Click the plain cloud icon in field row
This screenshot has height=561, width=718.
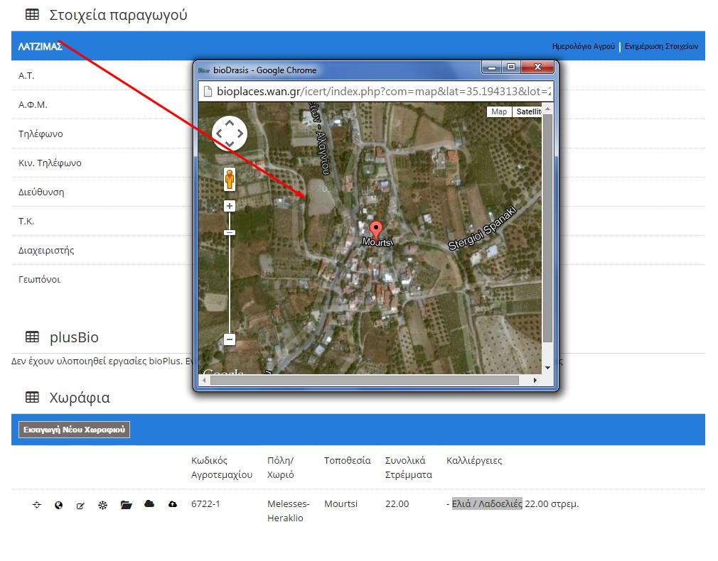[149, 503]
